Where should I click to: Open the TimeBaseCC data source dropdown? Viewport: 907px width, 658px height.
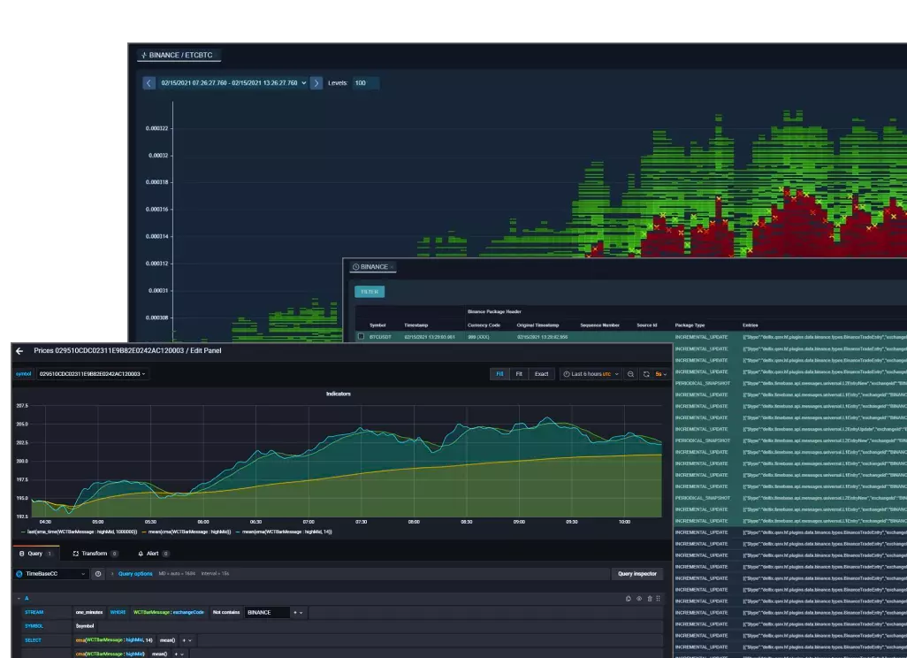click(51, 573)
